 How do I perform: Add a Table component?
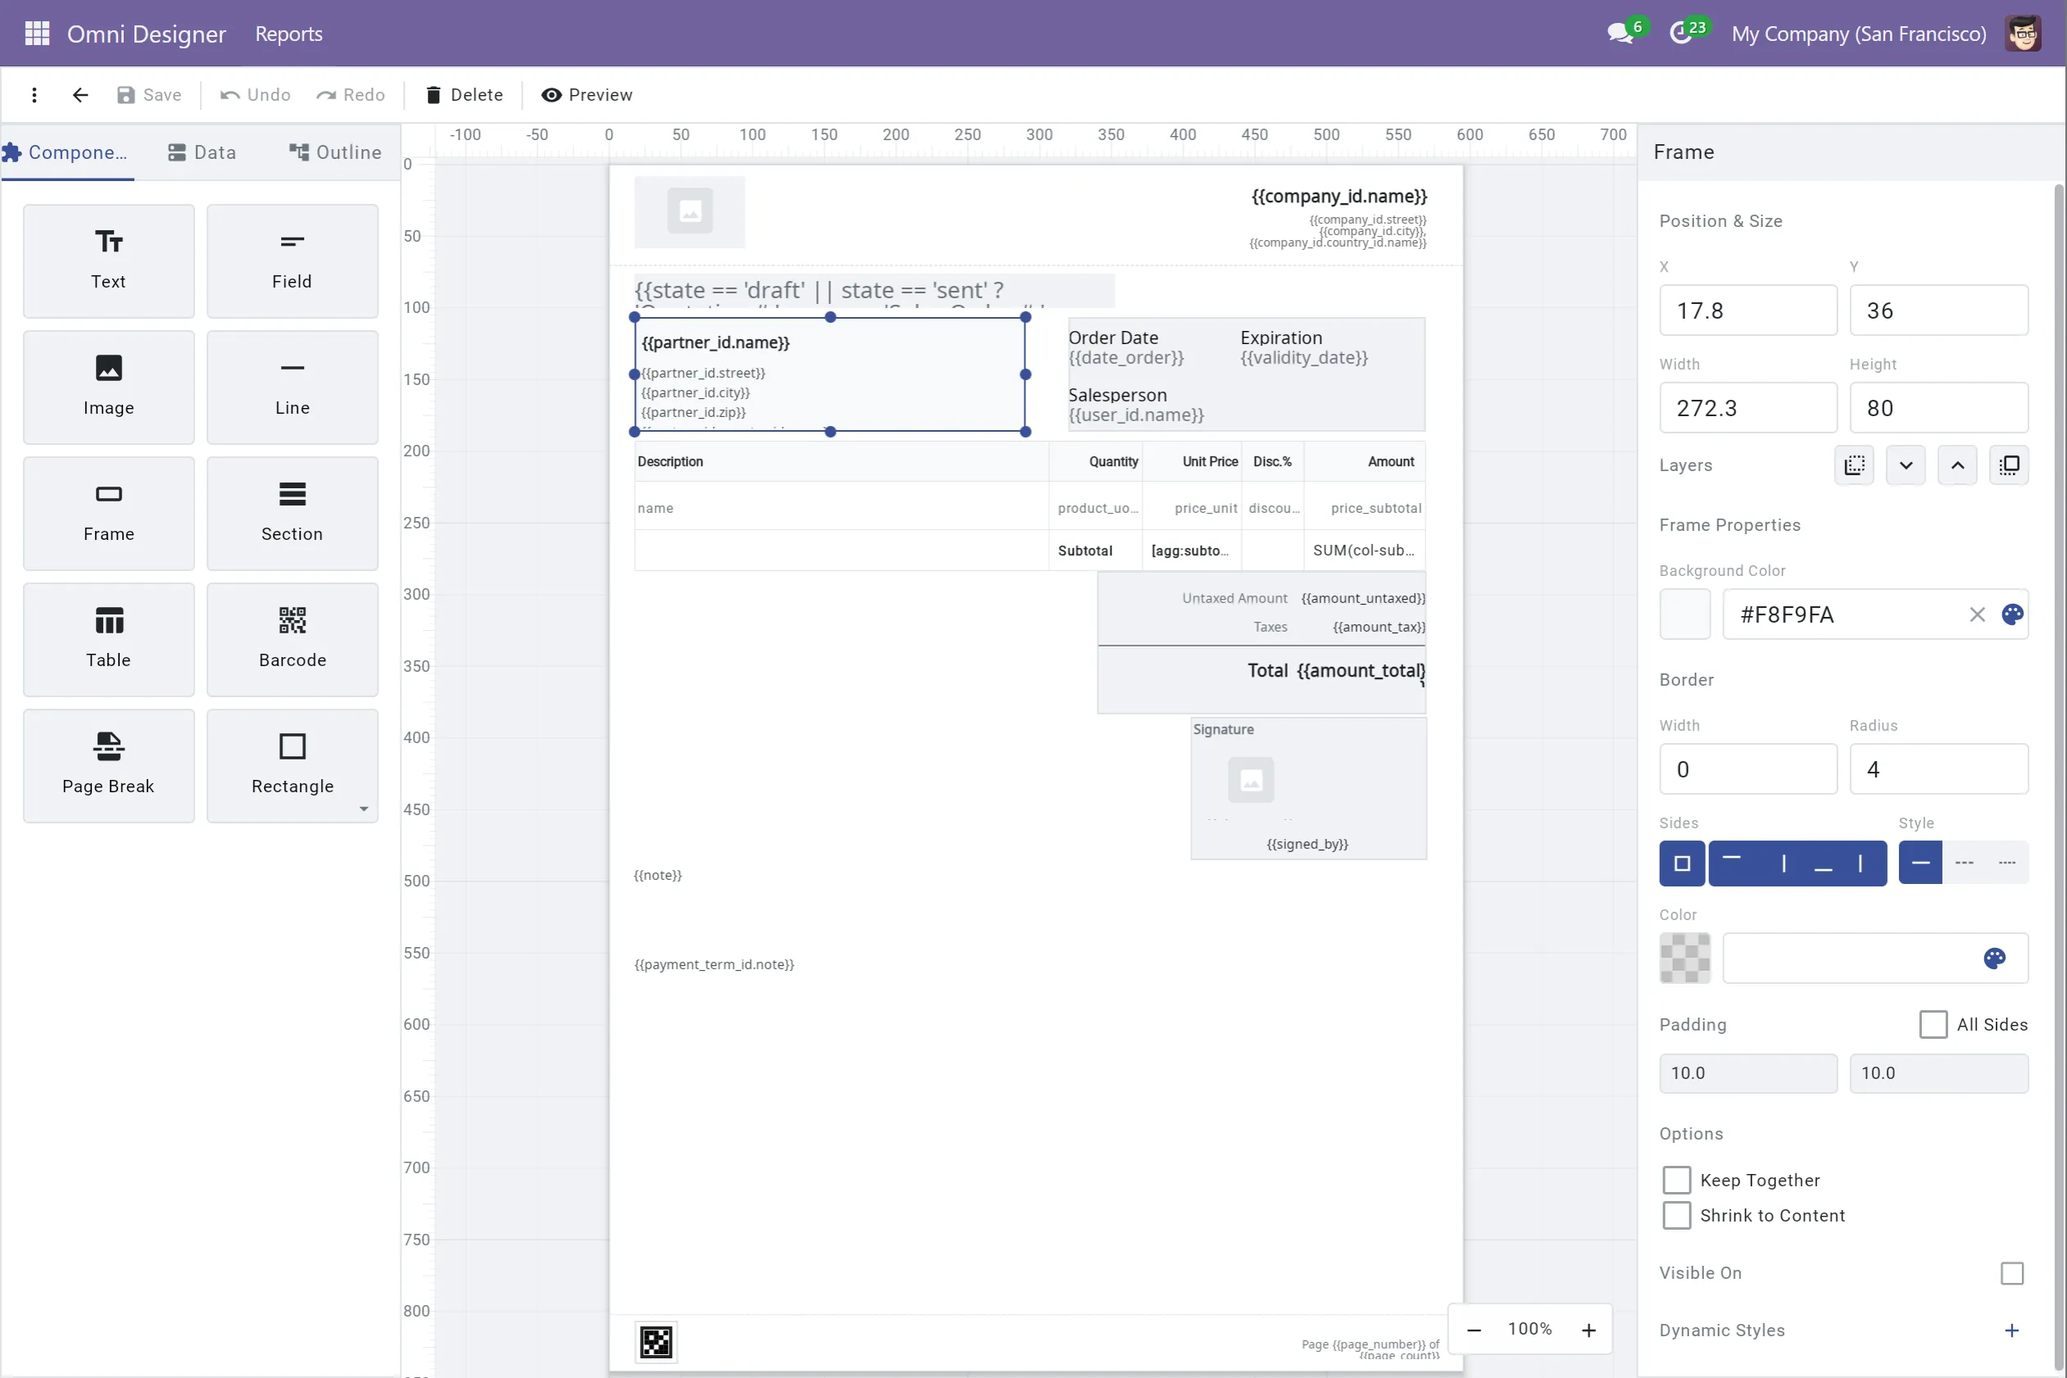coord(108,639)
